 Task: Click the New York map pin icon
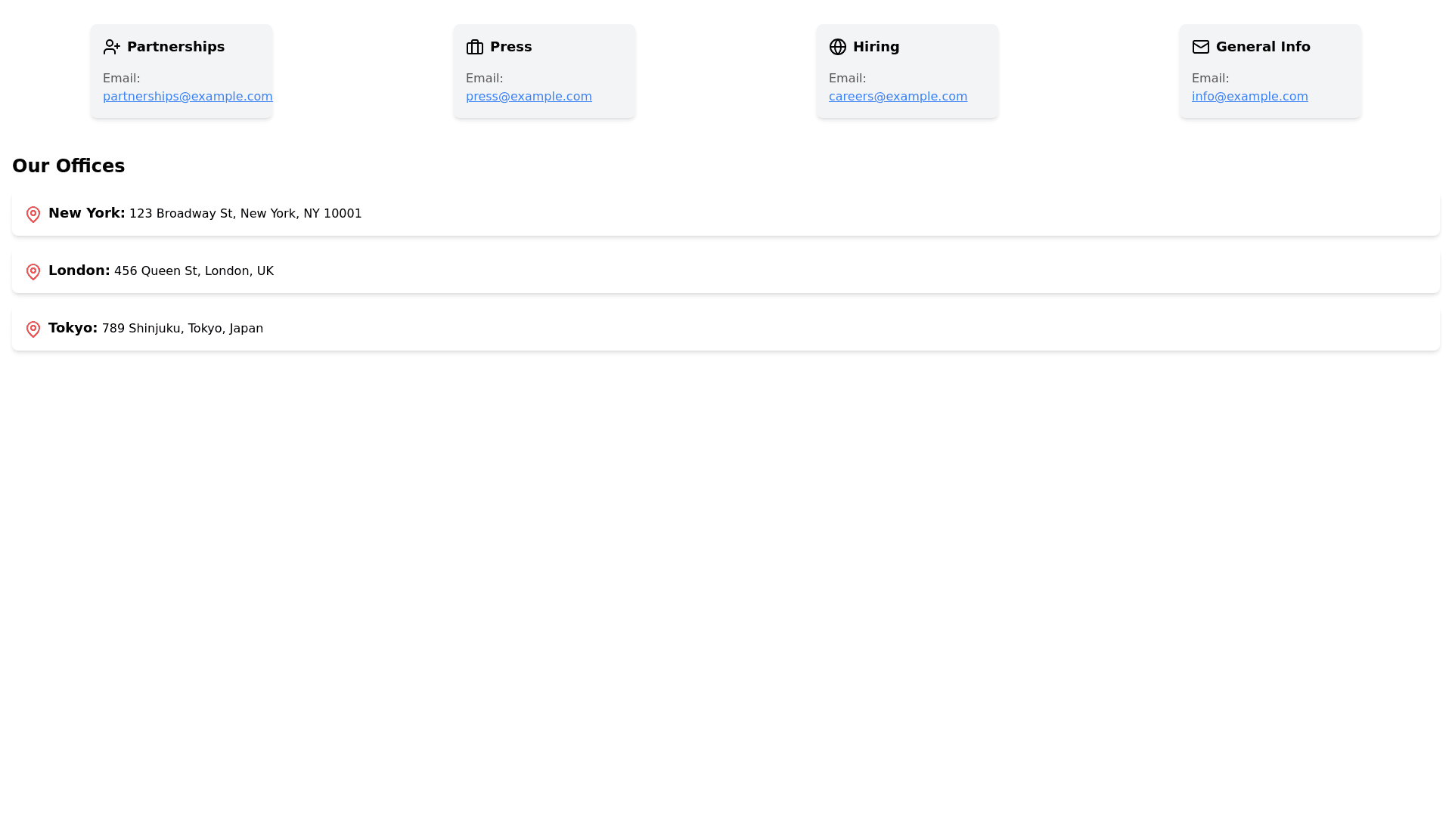coord(33,215)
